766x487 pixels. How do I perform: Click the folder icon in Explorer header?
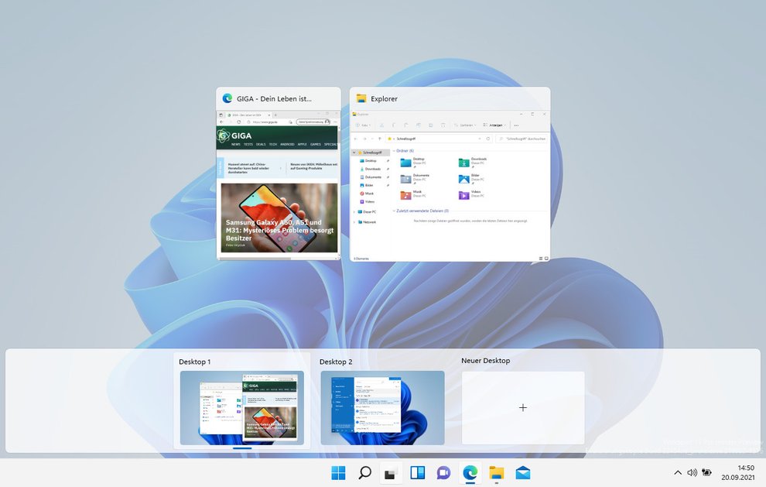[x=361, y=98]
